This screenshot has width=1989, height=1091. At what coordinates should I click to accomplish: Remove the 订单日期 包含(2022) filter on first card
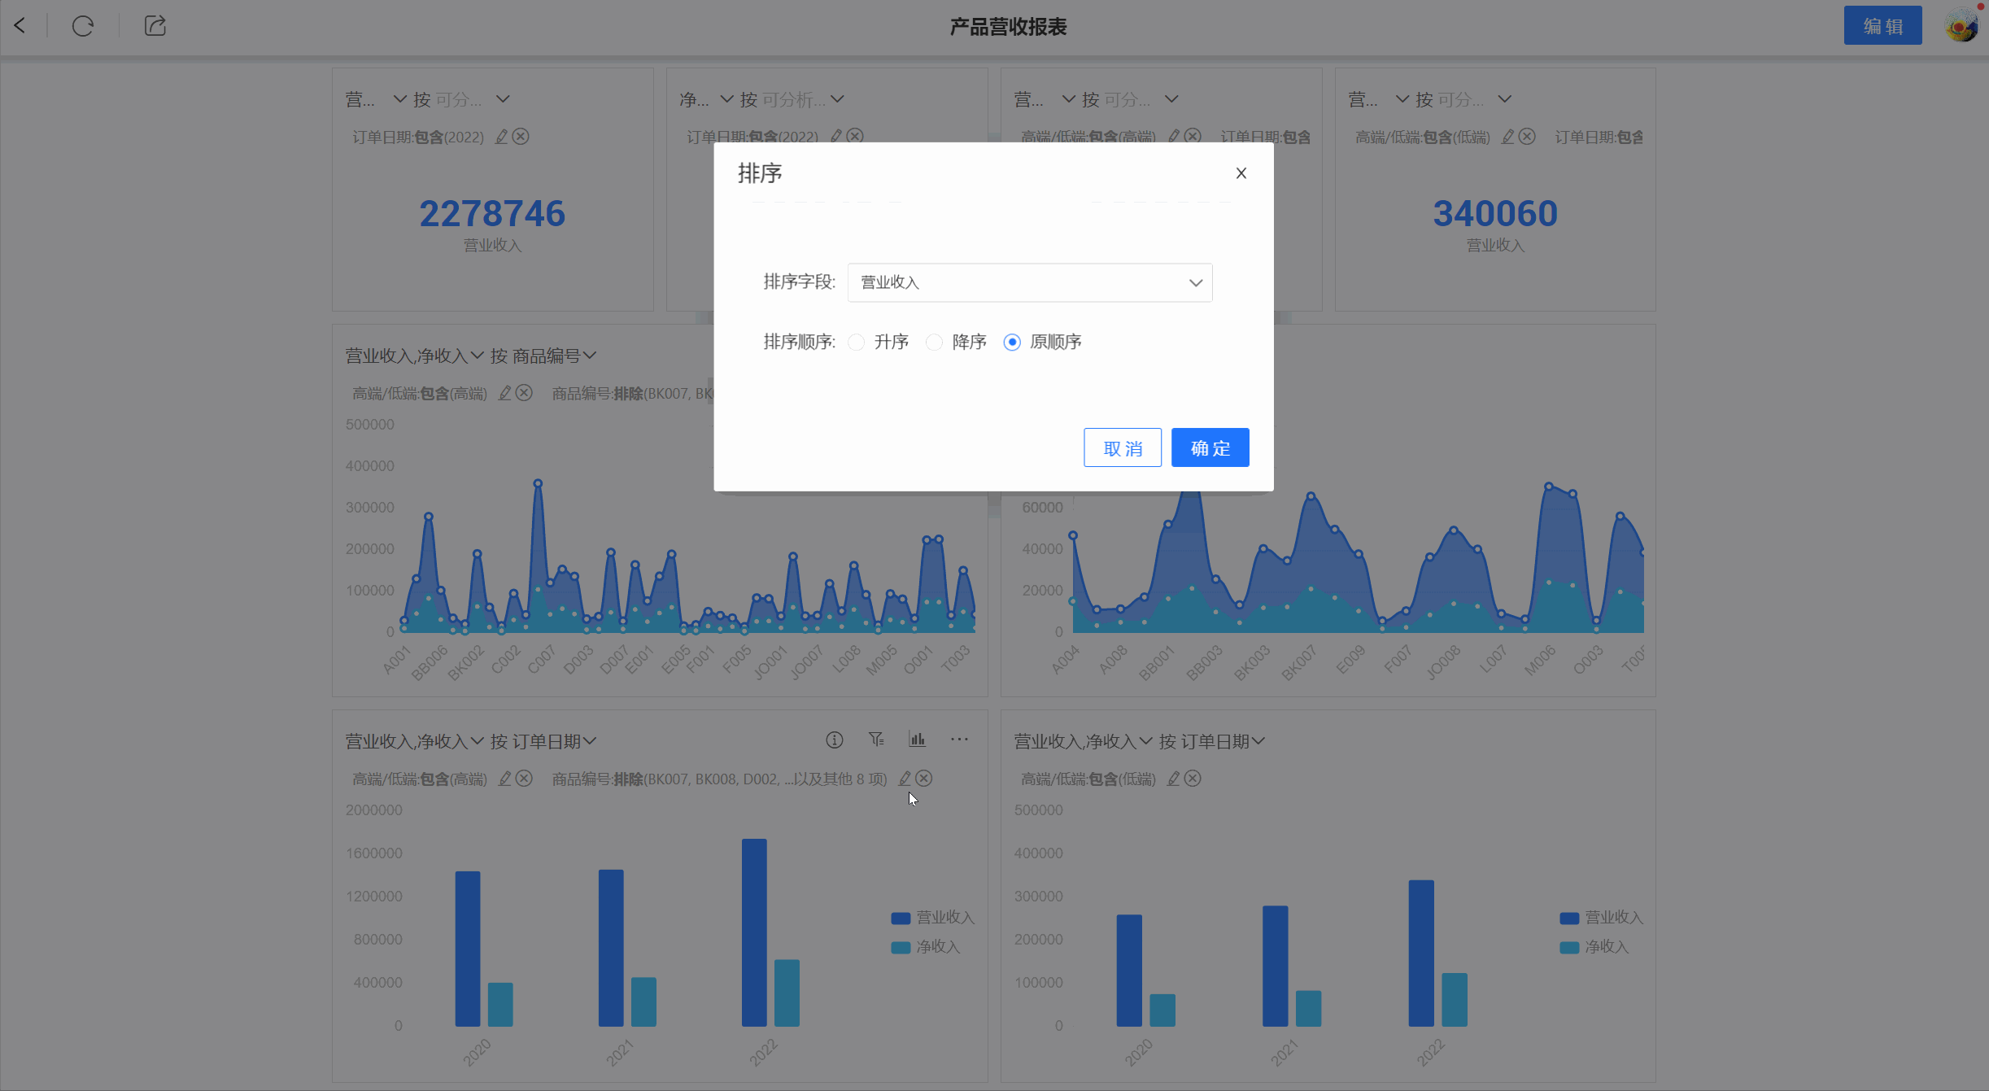point(521,137)
